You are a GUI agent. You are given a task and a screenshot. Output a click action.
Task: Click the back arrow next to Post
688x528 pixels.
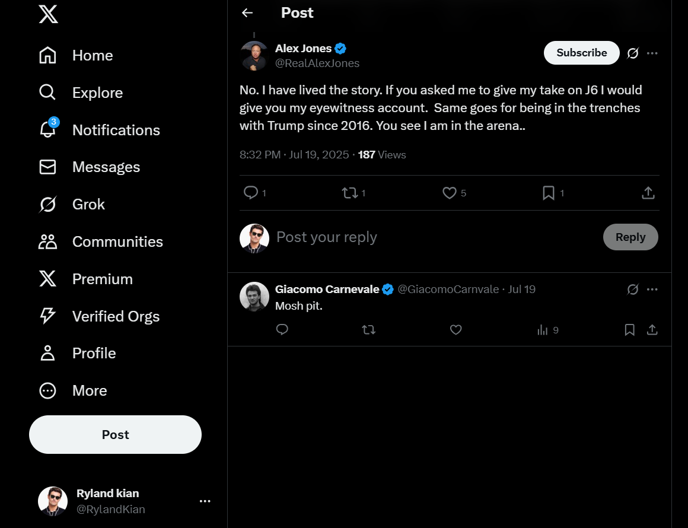[247, 13]
